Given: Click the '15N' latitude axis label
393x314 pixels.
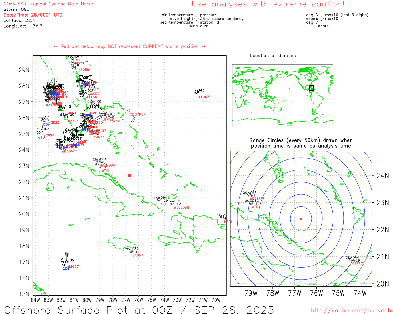Looking at the screenshot, I should [24, 294].
